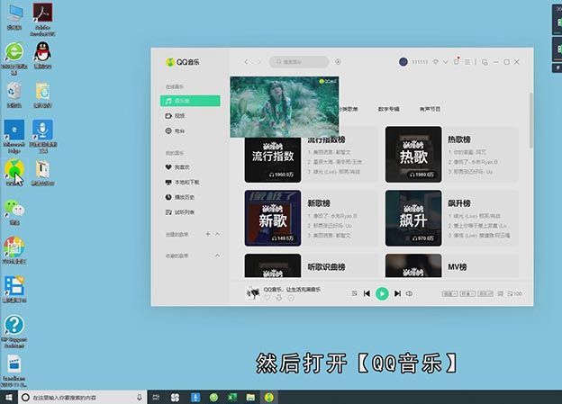
Task: Open the Adobe Acrobat desktop shortcut
Action: pos(42,20)
